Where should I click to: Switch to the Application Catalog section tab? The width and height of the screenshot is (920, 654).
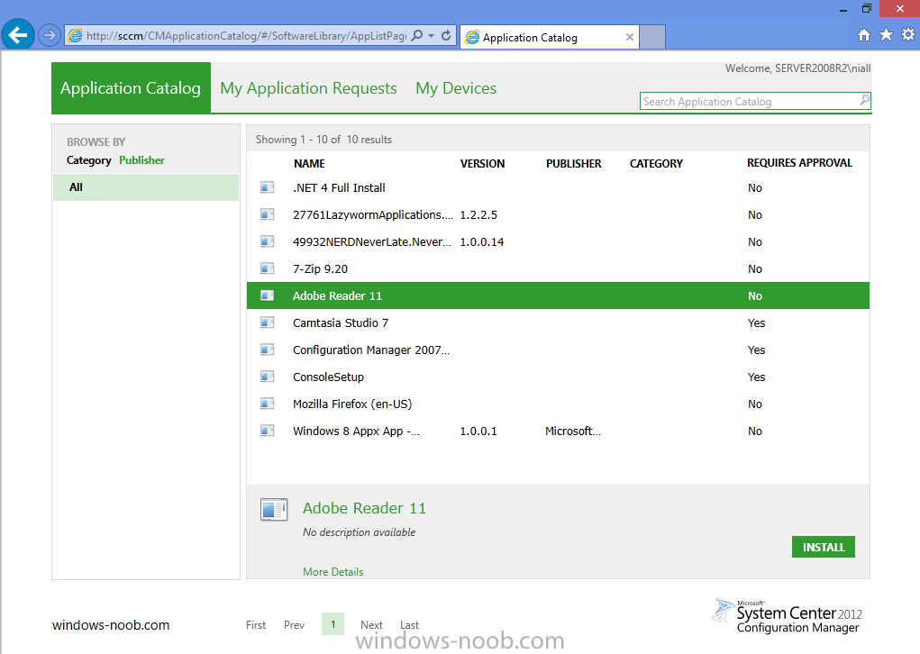(131, 88)
